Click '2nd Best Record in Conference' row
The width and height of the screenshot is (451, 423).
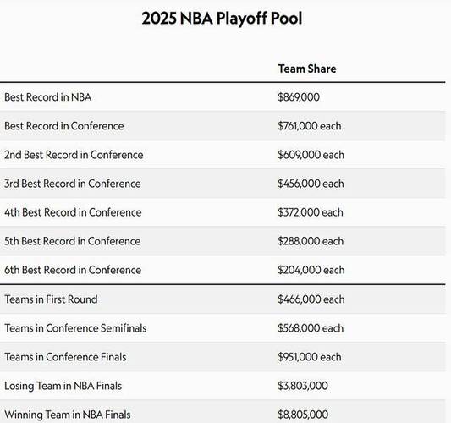point(223,155)
